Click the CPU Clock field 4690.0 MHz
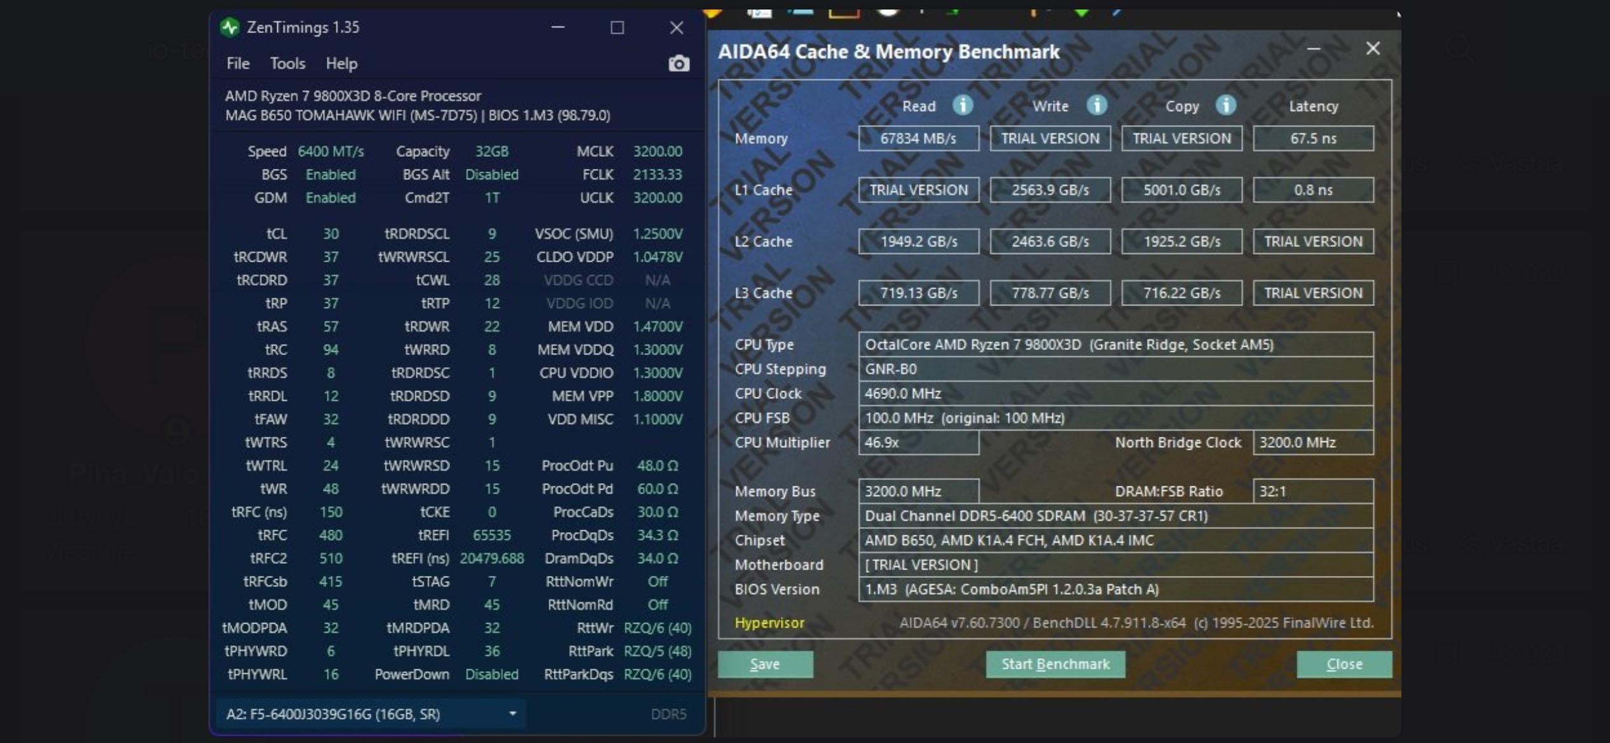This screenshot has width=1610, height=743. coord(1116,393)
